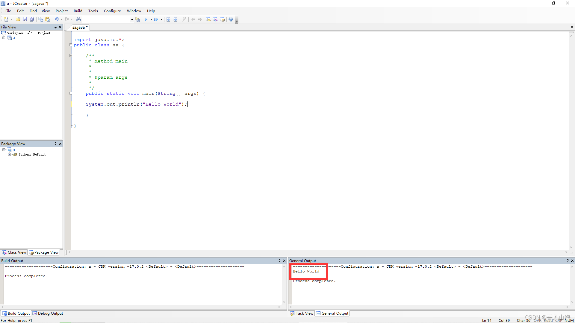Viewport: 575px width, 323px height.
Task: Click the editor vertical scrollbar down arrow
Action: (x=571, y=247)
